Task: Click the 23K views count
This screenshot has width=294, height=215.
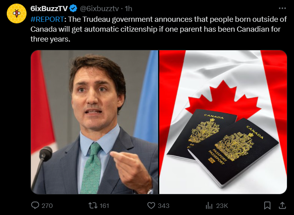Action: pos(222,205)
